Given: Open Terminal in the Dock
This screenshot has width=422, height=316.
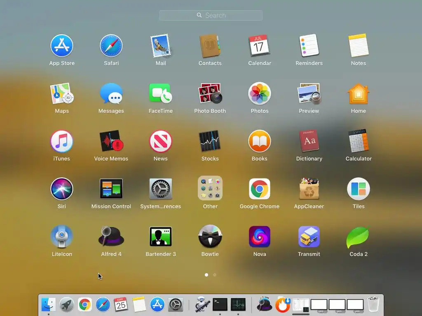Looking at the screenshot, I should (220, 304).
